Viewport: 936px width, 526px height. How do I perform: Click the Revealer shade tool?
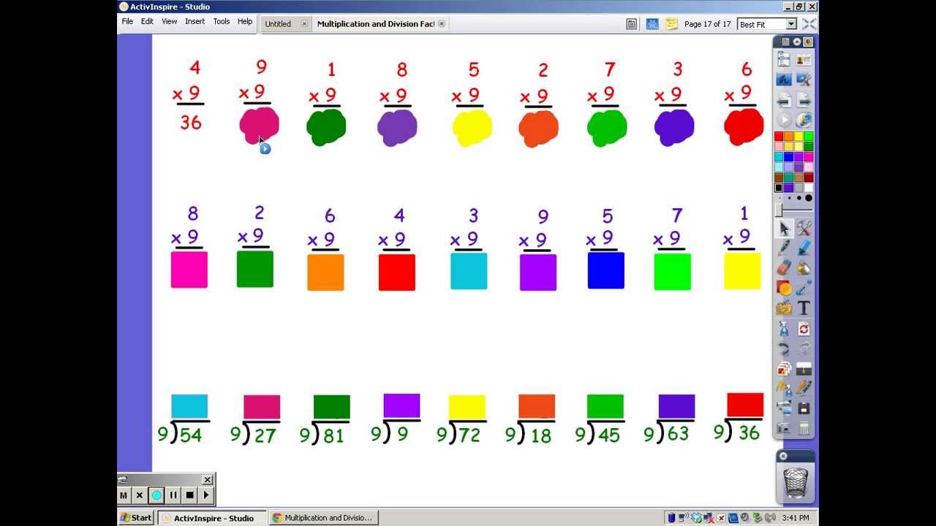[804, 369]
